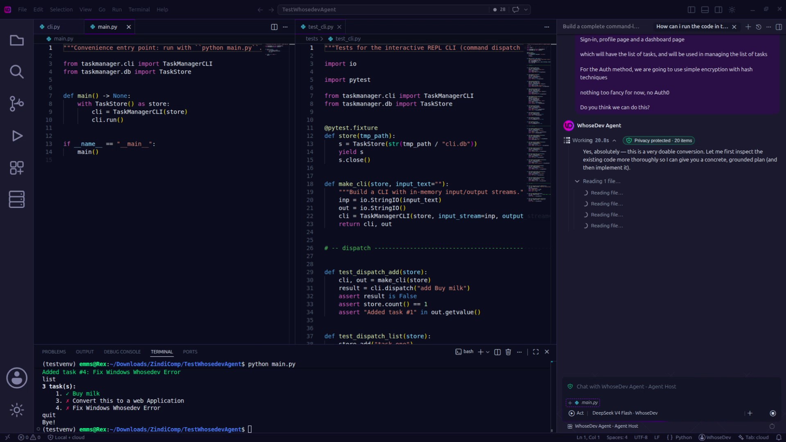Choose DeepSeek V4 Flash model picker
This screenshot has width=786, height=442.
pyautogui.click(x=625, y=413)
